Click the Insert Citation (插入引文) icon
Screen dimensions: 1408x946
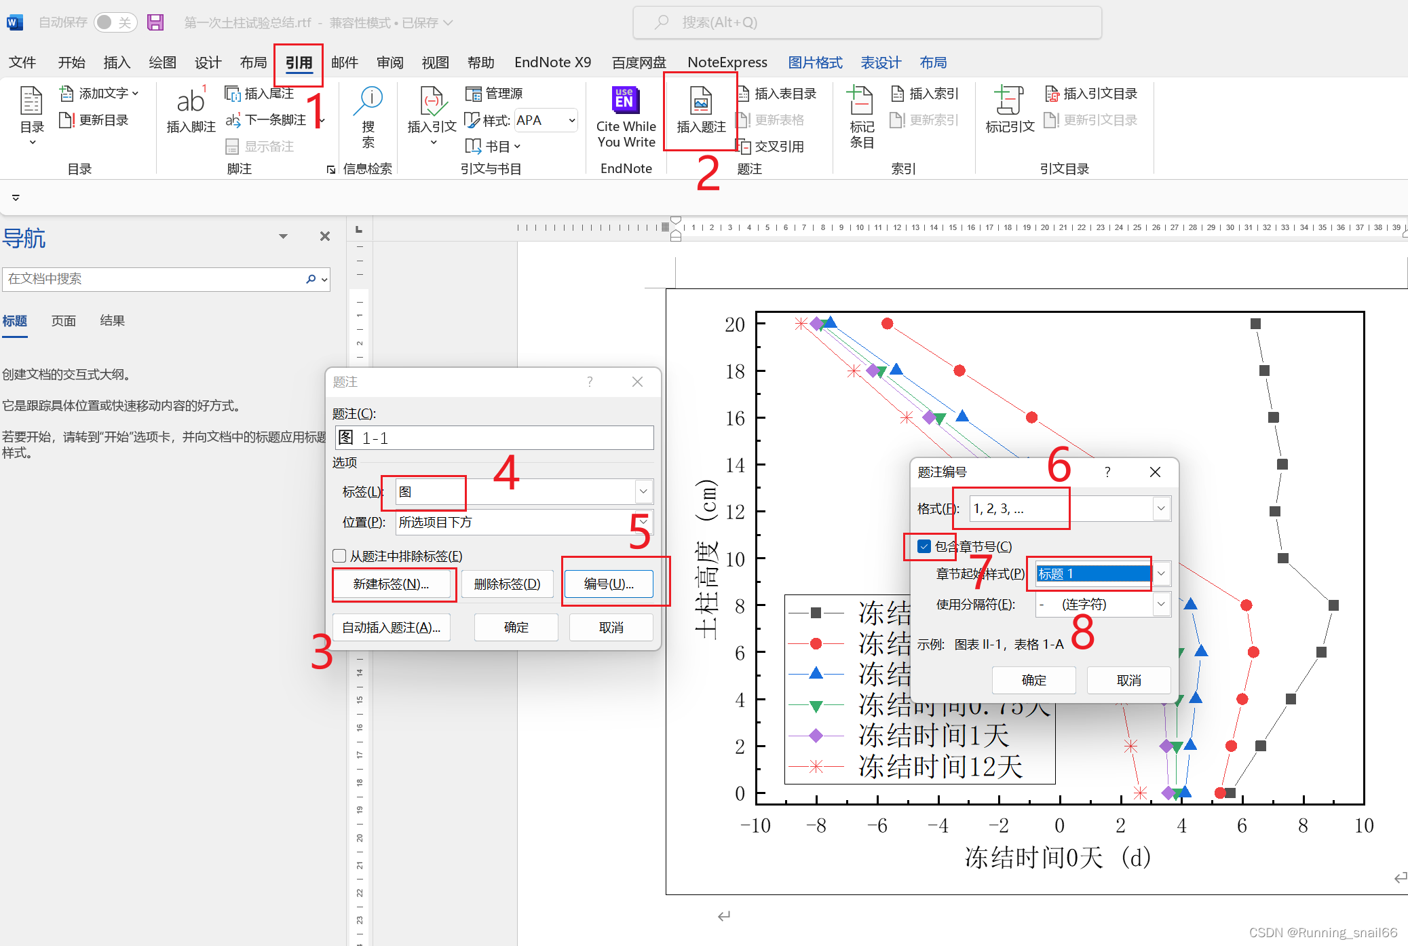432,102
